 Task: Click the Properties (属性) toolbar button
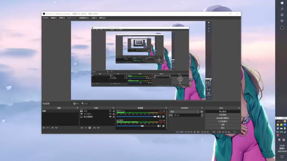tap(76, 104)
